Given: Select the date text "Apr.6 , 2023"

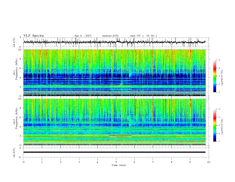Looking at the screenshot, I should click(83, 36).
